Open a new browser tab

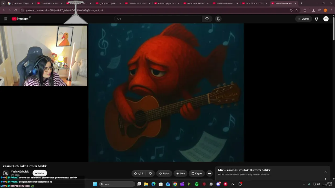(x=301, y=3)
